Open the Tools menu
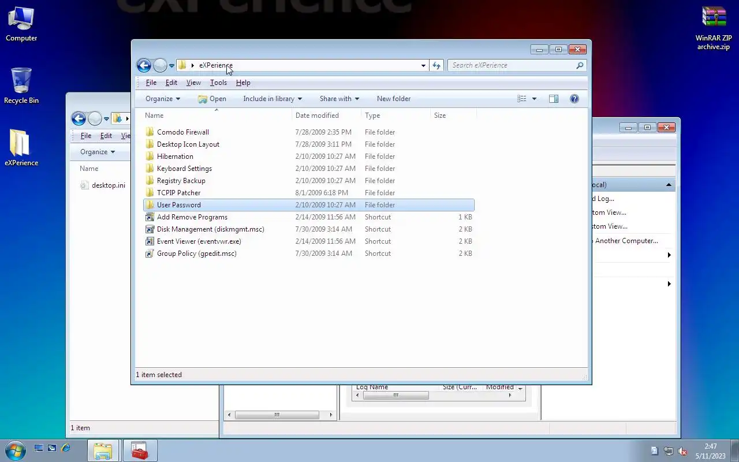Viewport: 739px width, 462px height. [x=218, y=83]
